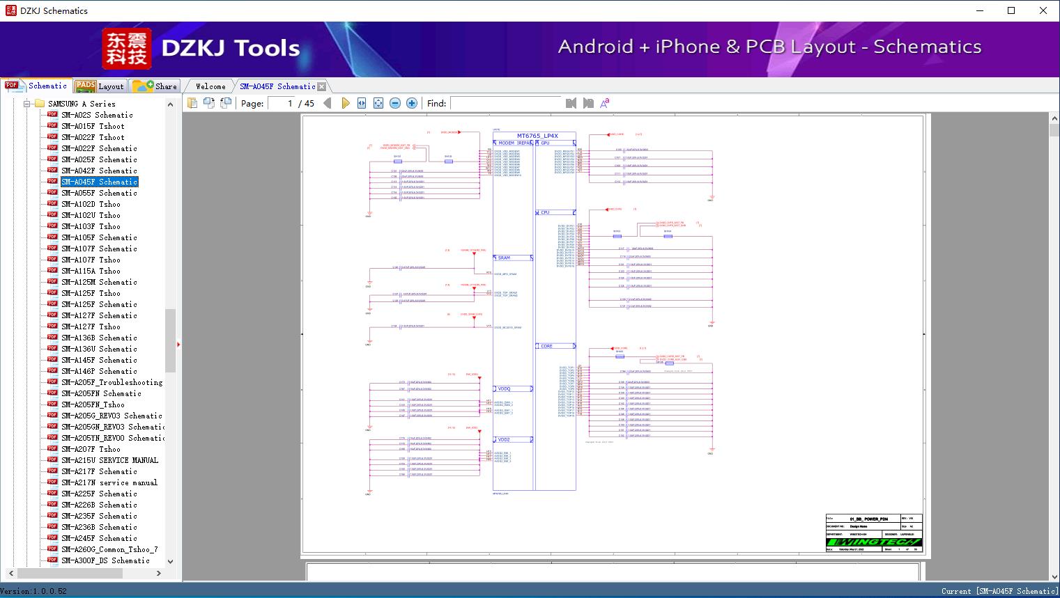Switch to the Schematic tab
1060x598 pixels.
(37, 86)
